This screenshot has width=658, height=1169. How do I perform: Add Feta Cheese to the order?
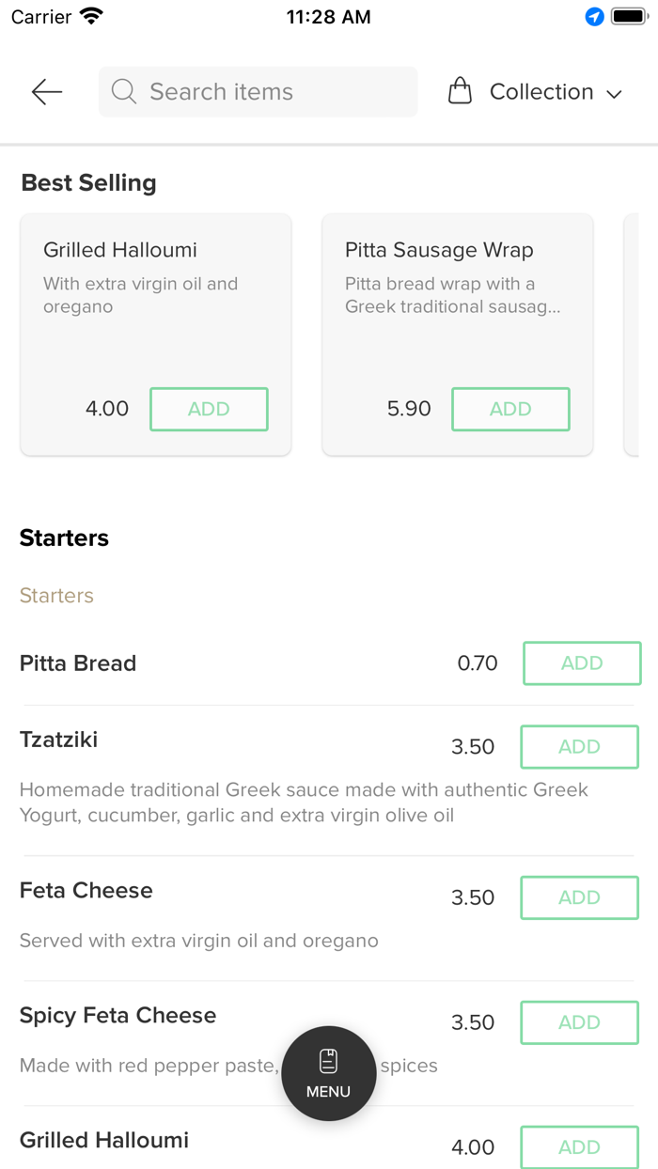(579, 897)
